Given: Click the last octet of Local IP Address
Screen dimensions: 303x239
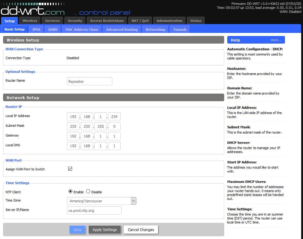Looking at the screenshot, I should tap(114, 116).
